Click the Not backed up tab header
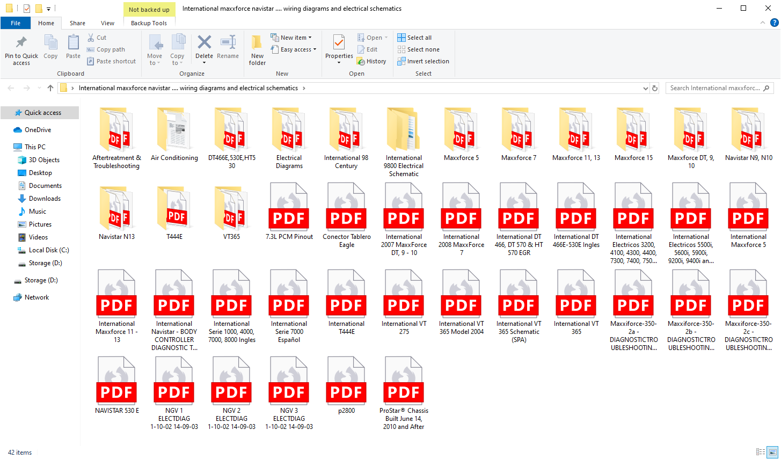 (149, 9)
